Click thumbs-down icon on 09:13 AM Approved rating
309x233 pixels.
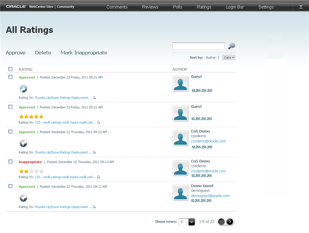(23, 143)
